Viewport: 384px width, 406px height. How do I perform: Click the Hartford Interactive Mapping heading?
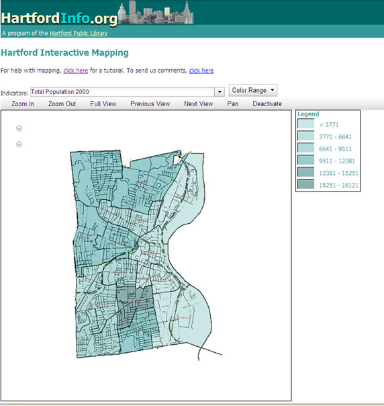point(64,52)
